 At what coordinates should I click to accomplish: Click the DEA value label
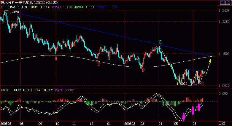[x=44, y=90]
